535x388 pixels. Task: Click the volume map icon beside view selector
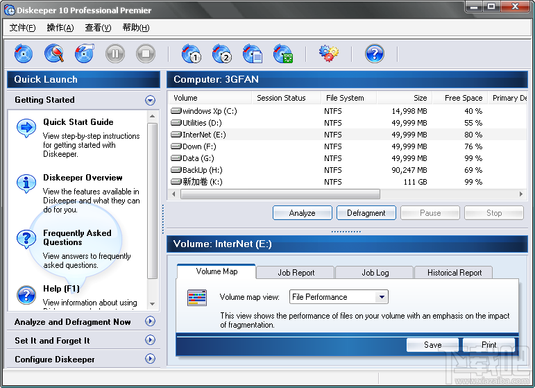click(x=197, y=297)
